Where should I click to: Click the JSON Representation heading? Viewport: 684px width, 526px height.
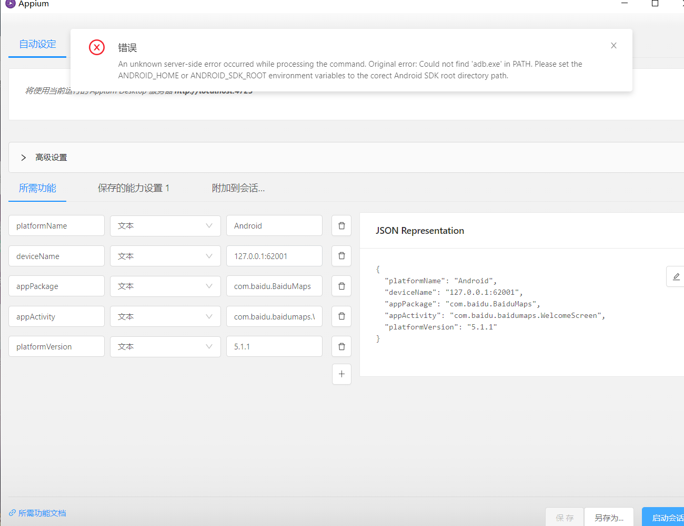420,231
